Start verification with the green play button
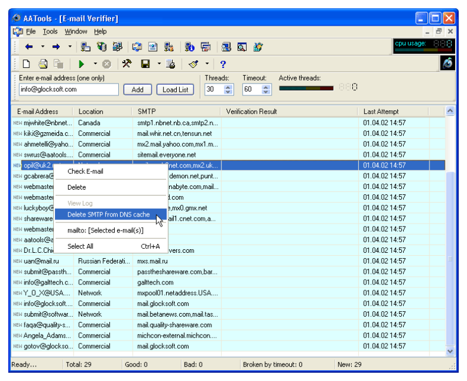 [x=81, y=64]
